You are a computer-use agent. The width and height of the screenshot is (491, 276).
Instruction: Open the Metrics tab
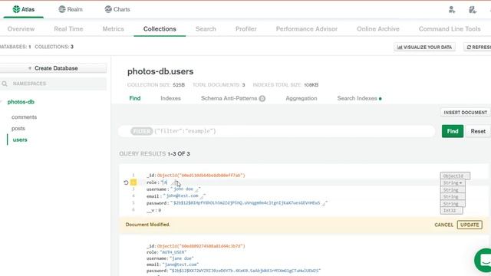tap(114, 29)
